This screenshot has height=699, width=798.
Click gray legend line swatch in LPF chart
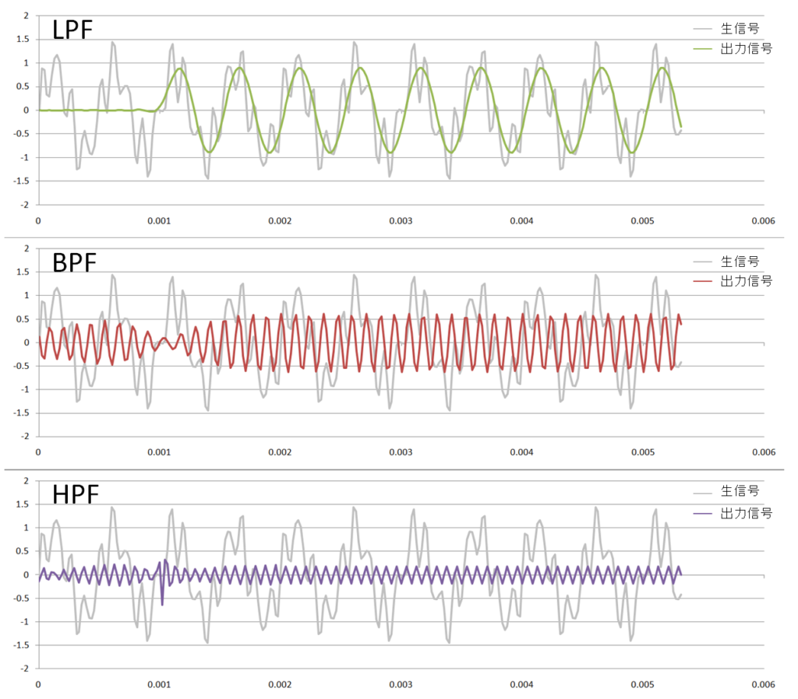pos(704,30)
